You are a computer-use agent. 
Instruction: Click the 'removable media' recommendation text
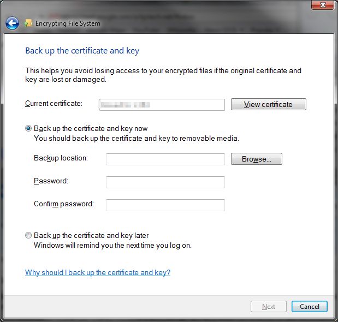tap(137, 138)
